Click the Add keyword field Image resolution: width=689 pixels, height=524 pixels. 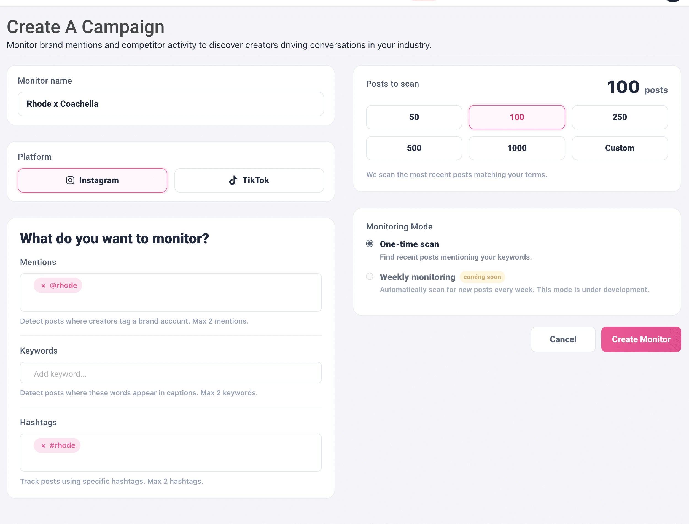[170, 373]
